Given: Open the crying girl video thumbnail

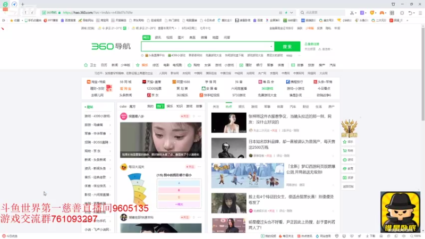Looking at the screenshot, I should tap(161, 140).
